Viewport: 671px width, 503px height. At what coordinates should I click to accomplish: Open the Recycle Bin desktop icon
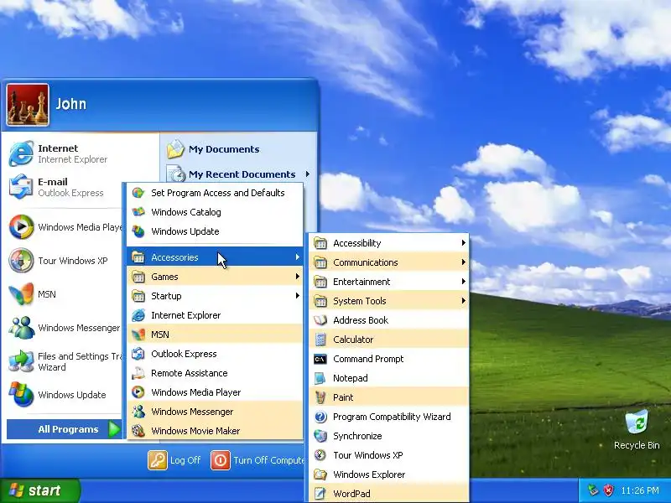pos(637,423)
